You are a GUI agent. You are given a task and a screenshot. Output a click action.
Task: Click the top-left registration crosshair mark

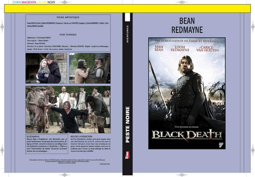pos(64,2)
